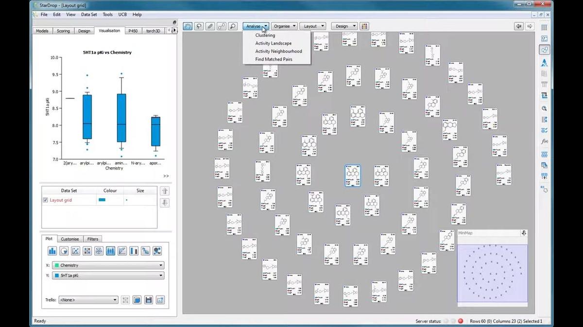Copy plot to clipboard
This screenshot has height=327, width=583.
pos(137,299)
